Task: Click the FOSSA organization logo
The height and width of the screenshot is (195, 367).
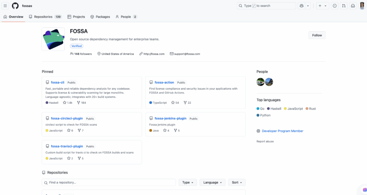Action: point(53,39)
